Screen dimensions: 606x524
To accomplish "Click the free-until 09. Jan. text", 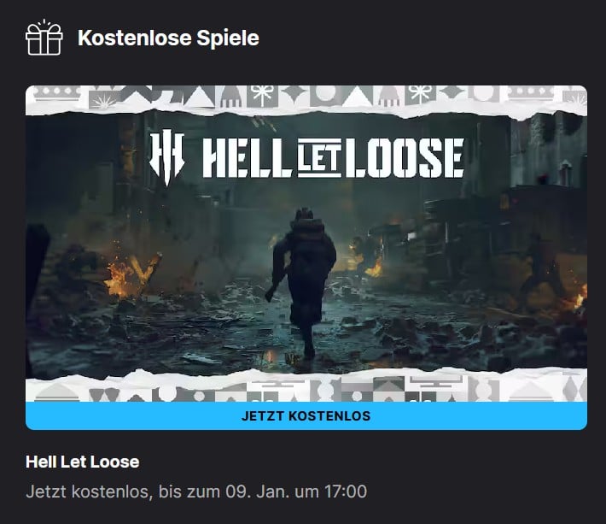I will 196,492.
